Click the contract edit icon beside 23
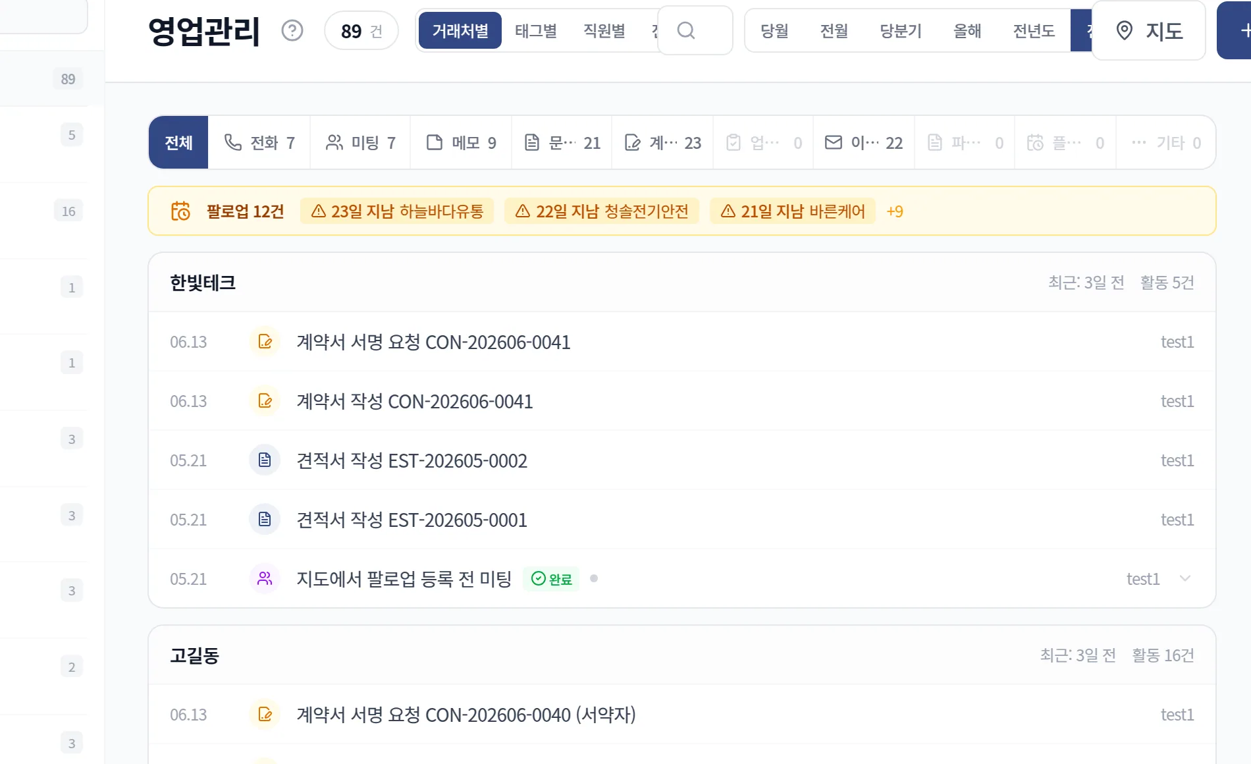The image size is (1251, 764). [632, 142]
